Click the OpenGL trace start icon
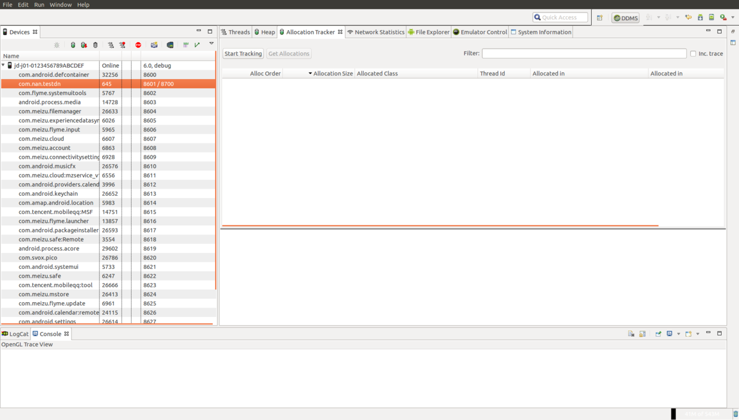The height and width of the screenshot is (420, 739). tap(197, 45)
